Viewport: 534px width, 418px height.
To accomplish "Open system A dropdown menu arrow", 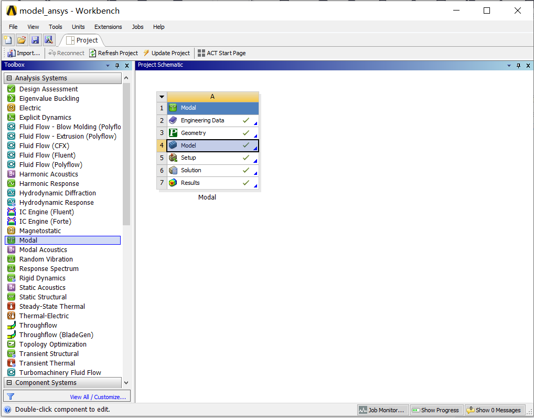I will 162,97.
